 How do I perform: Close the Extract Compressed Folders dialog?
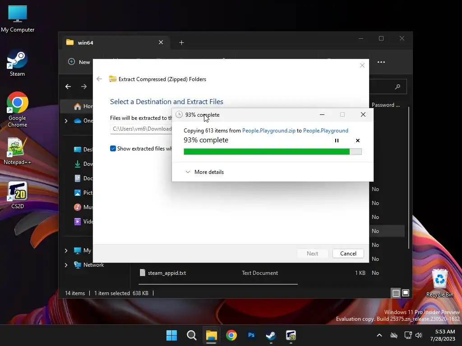click(x=362, y=65)
